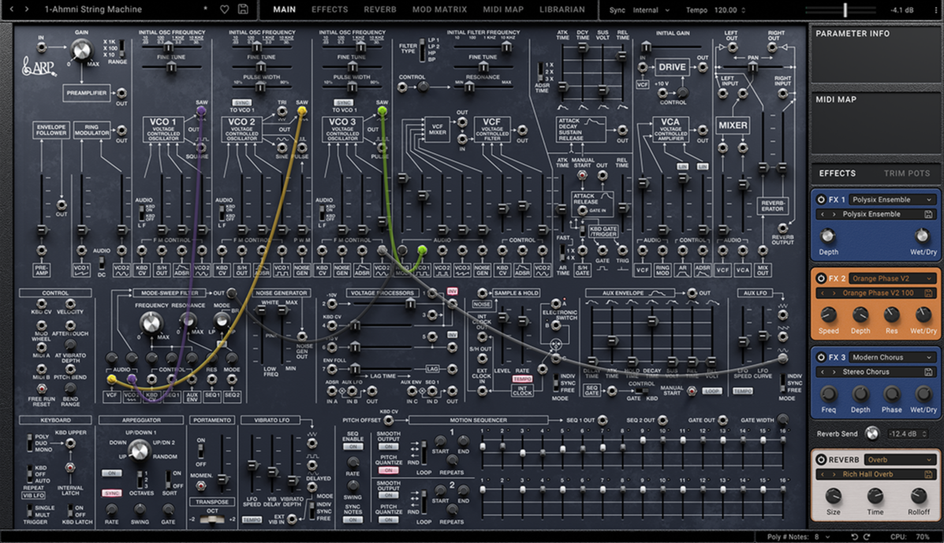
Task: Go to the next preset with the right arrow
Action: [x=27, y=9]
